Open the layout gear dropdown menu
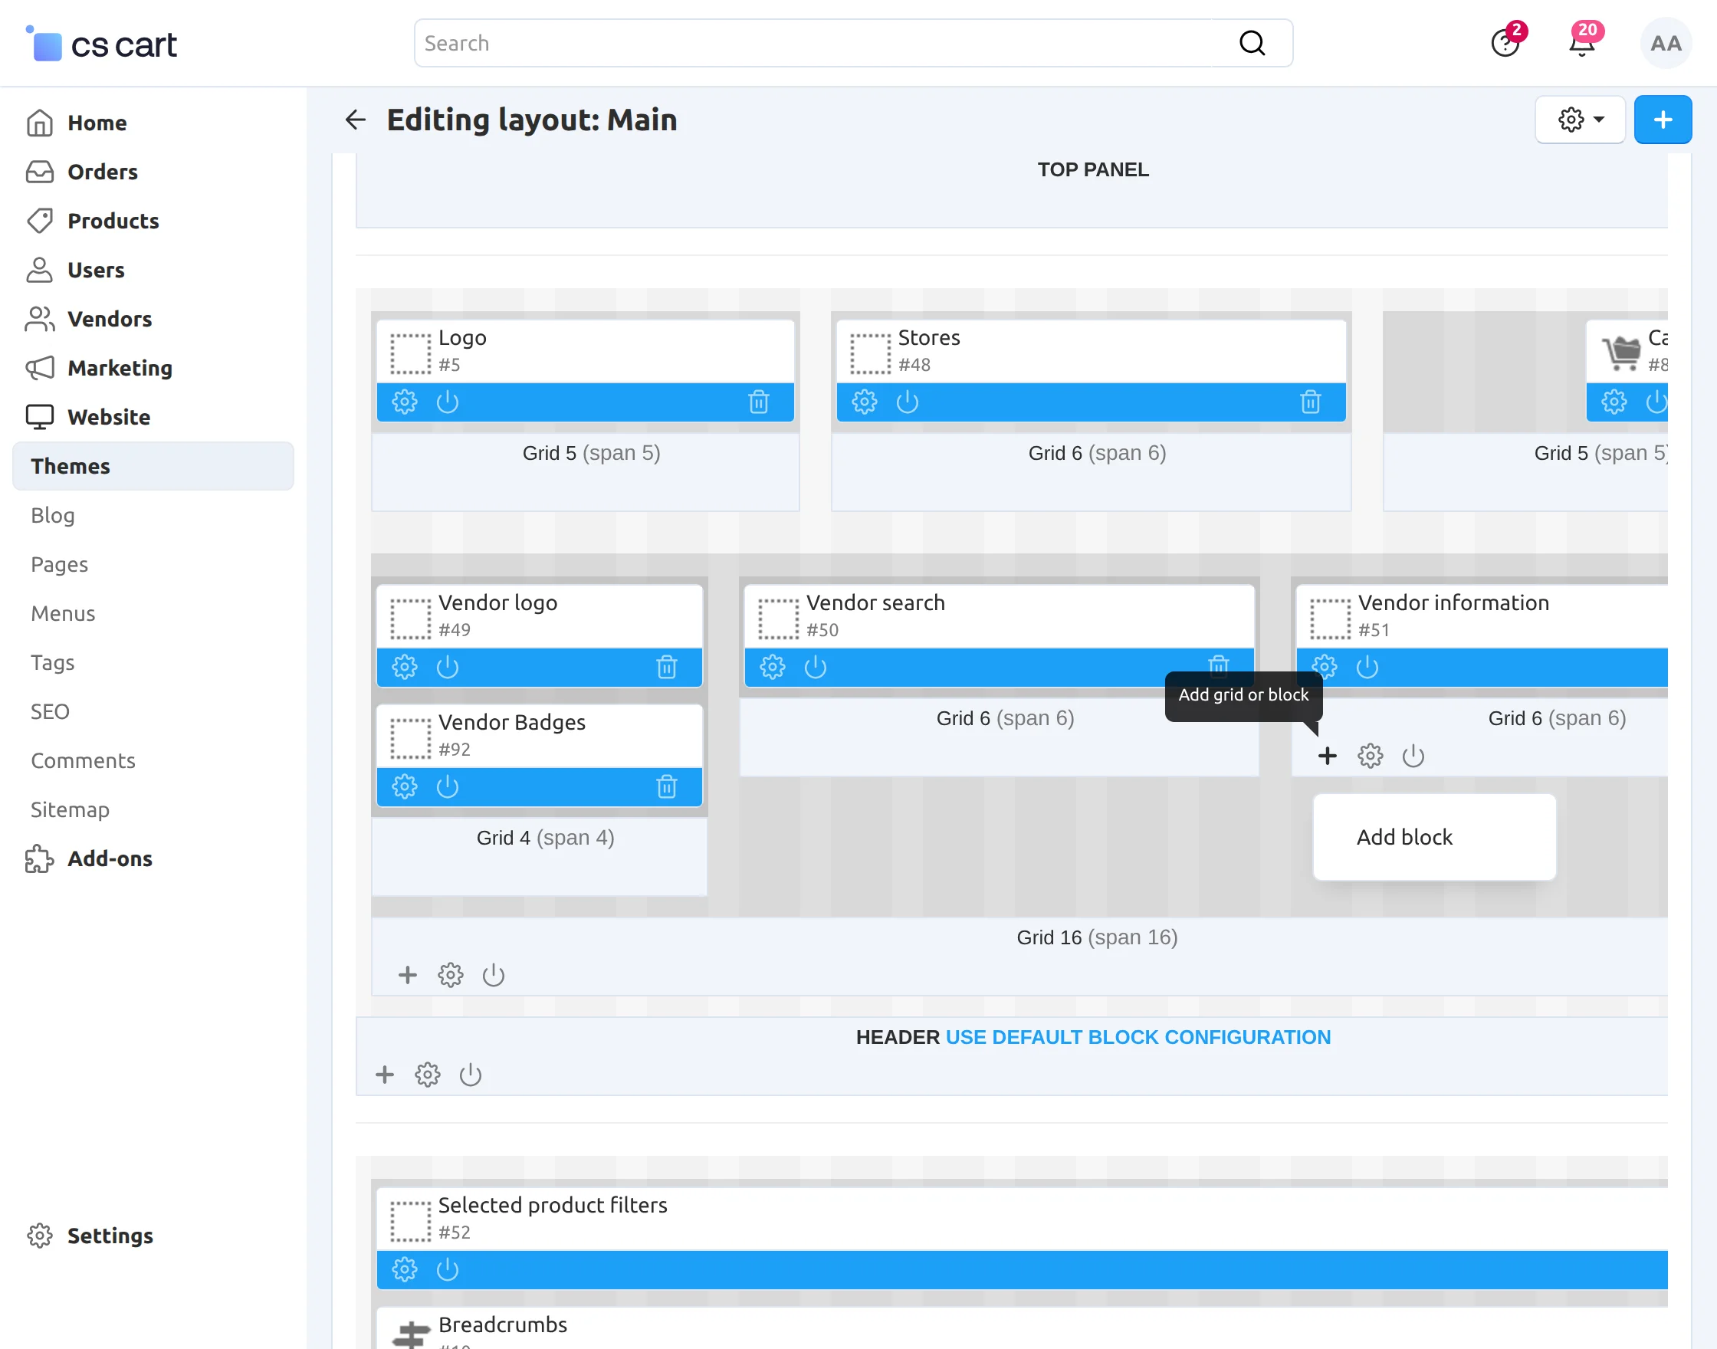 pos(1580,120)
